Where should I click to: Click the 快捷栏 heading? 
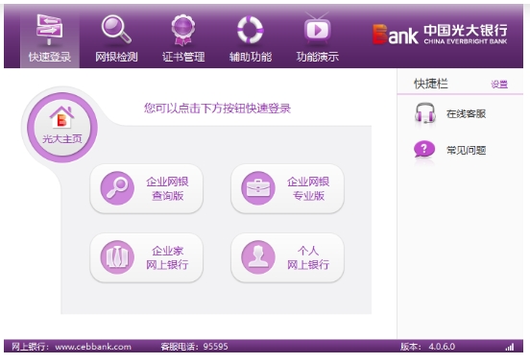[x=431, y=84]
